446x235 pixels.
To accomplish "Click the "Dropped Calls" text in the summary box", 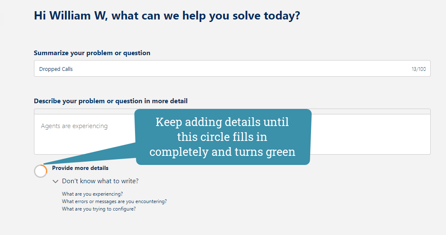I will click(x=56, y=69).
